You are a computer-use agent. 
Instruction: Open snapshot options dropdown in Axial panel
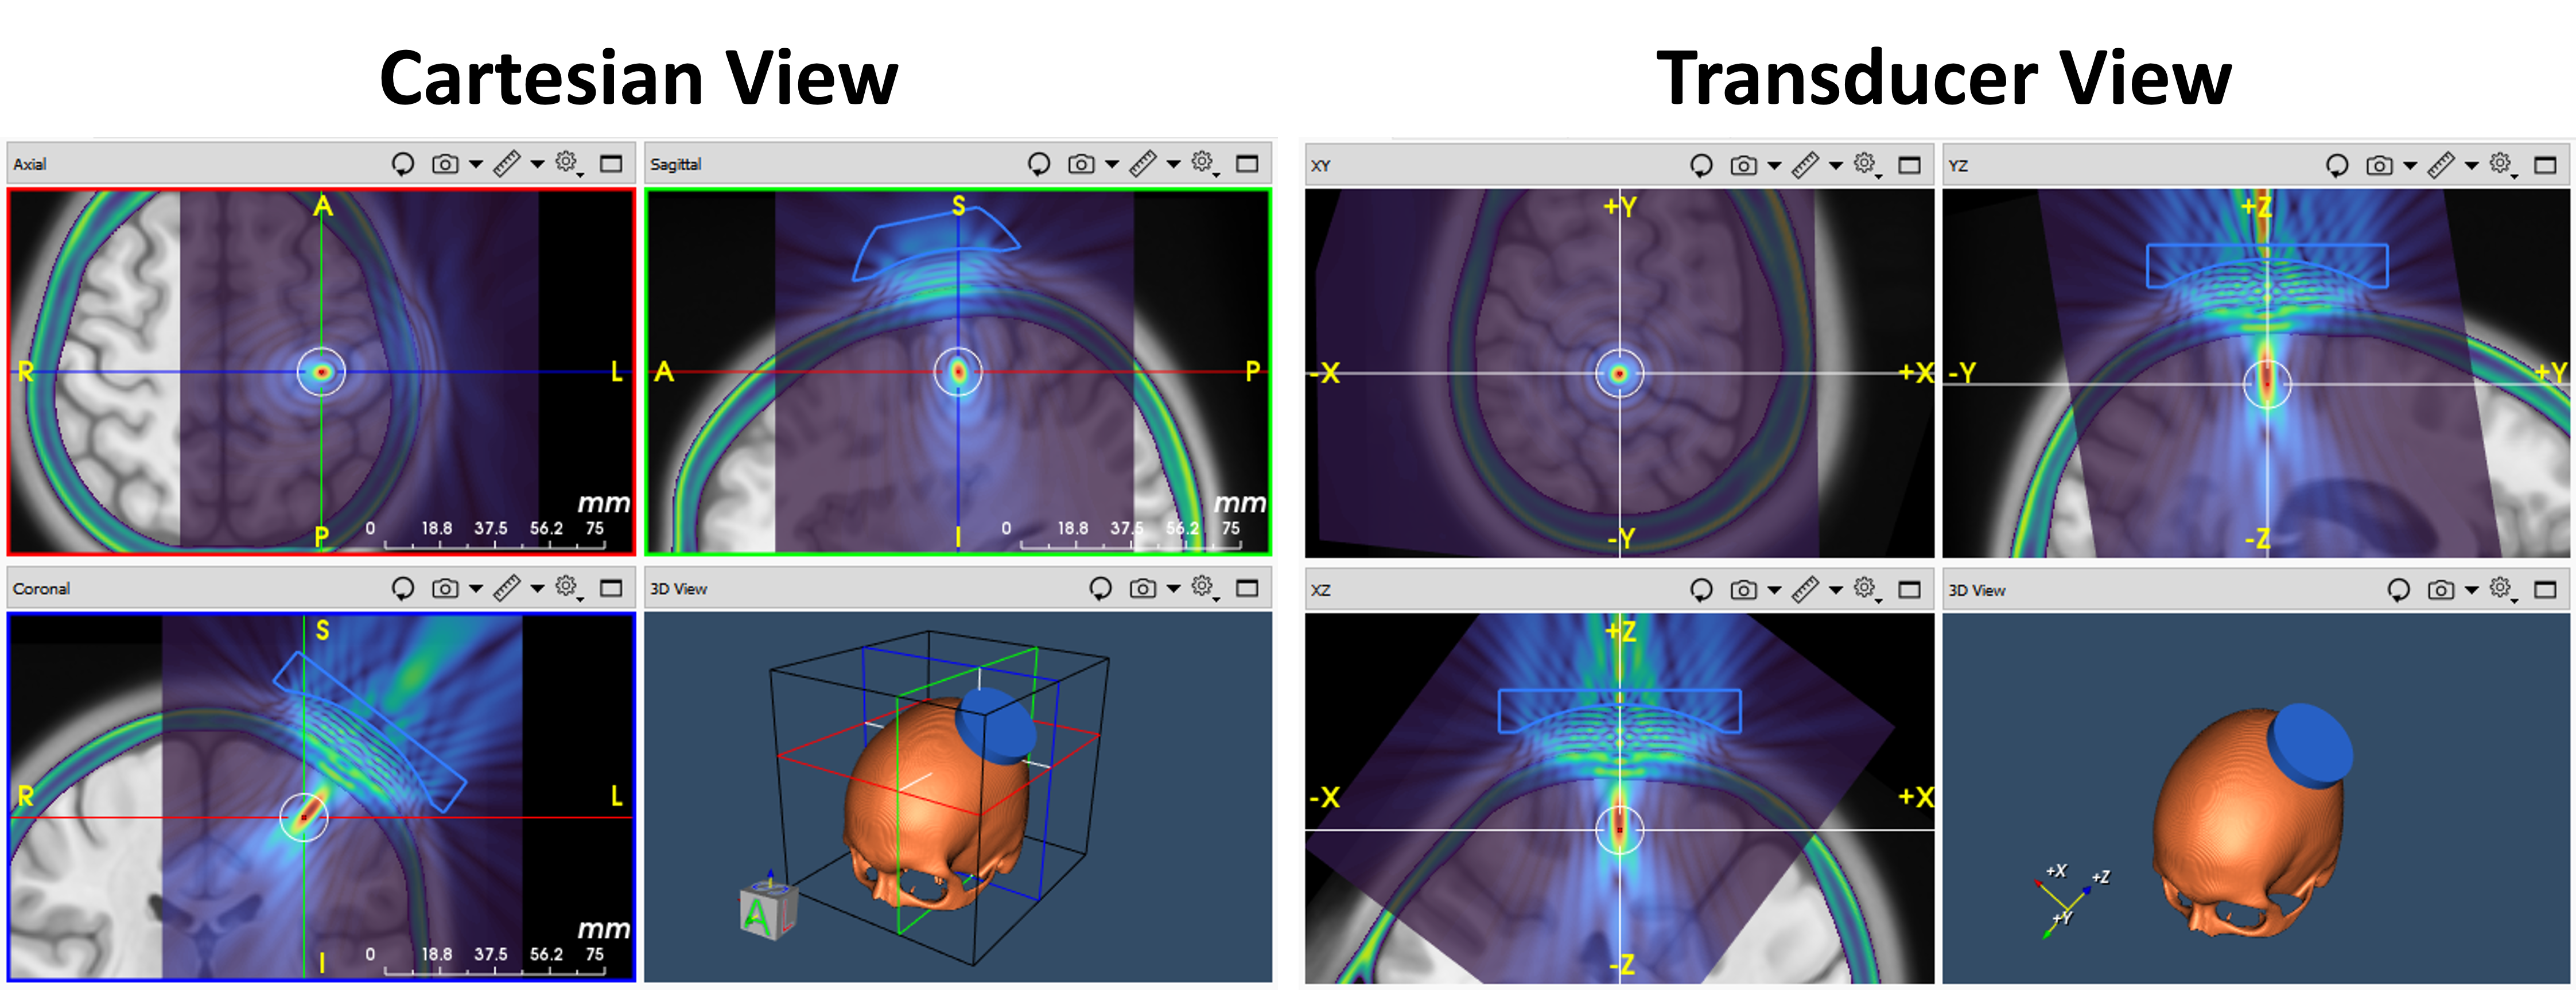[476, 164]
